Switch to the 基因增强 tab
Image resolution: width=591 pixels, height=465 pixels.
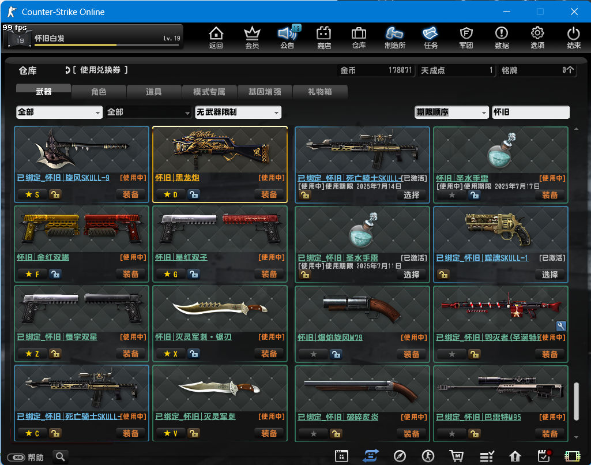point(265,92)
